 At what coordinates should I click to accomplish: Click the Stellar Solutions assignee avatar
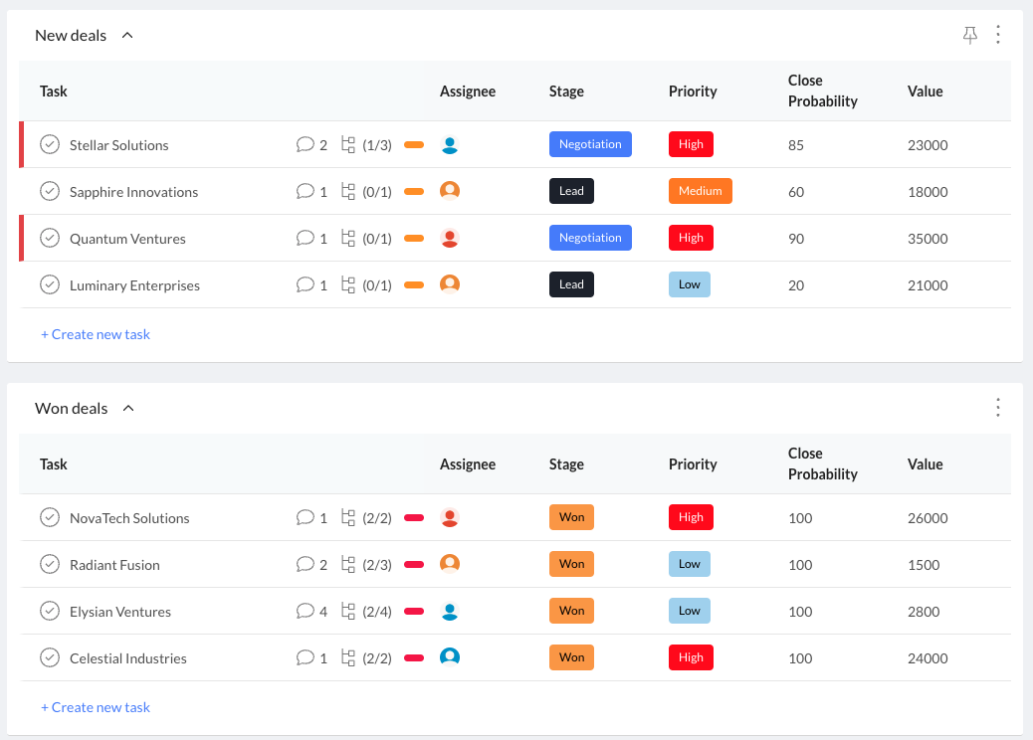450,145
